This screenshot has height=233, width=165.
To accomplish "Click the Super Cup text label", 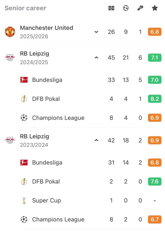I will (x=46, y=200).
